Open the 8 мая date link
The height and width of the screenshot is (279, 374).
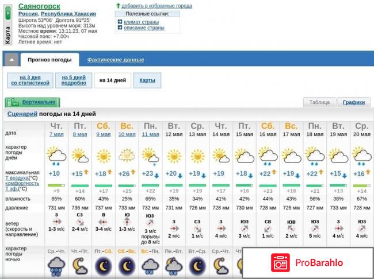pyautogui.click(x=80, y=134)
